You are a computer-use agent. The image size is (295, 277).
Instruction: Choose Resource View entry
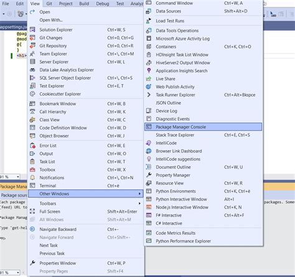coord(203,183)
